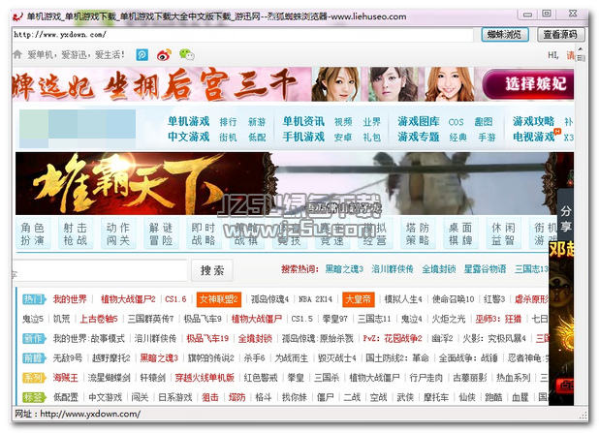Open the WeChat icon
The width and height of the screenshot is (599, 433).
pyautogui.click(x=187, y=55)
